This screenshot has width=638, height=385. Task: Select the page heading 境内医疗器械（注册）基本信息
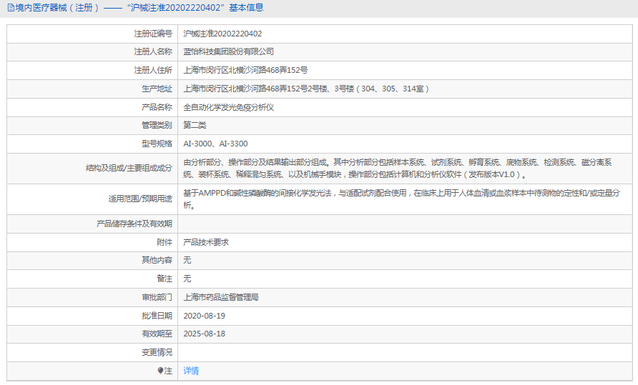click(x=139, y=8)
